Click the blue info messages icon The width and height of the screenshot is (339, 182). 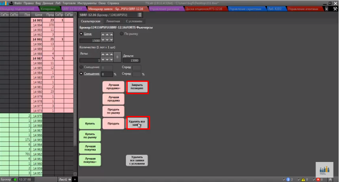coord(288,179)
